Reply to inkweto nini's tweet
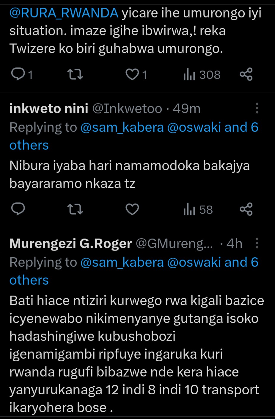The width and height of the screenshot is (275, 419). [x=18, y=209]
